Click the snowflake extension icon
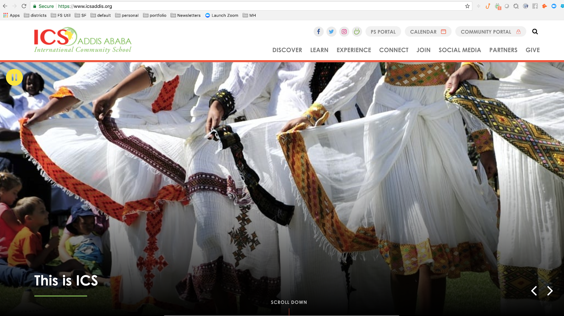The width and height of the screenshot is (564, 316). click(x=478, y=6)
